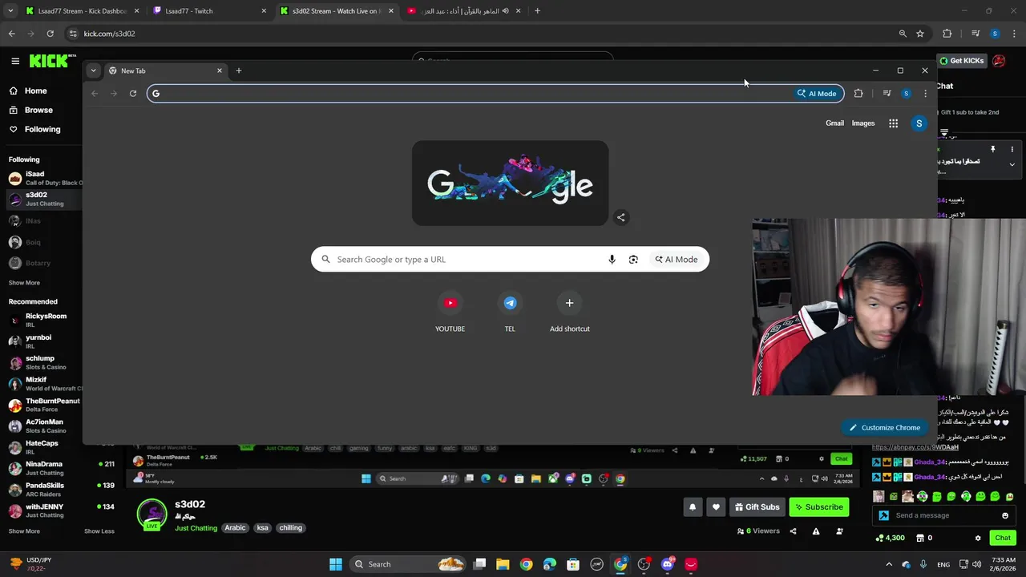
Task: Report the stream with warning icon
Action: [x=816, y=531]
